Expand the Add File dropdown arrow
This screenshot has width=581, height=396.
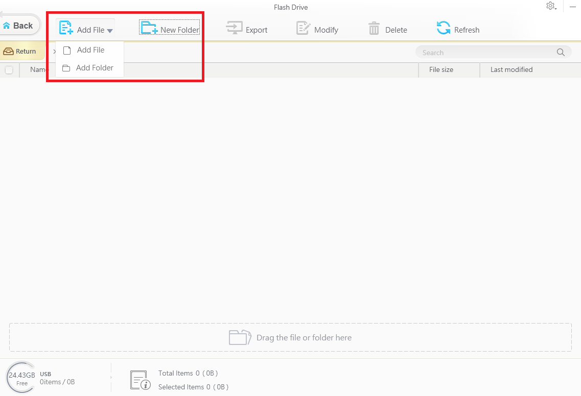(110, 31)
